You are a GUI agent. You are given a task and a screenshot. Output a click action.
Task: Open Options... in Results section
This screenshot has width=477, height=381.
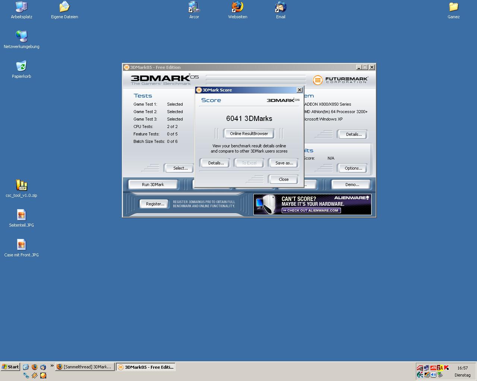click(x=353, y=168)
